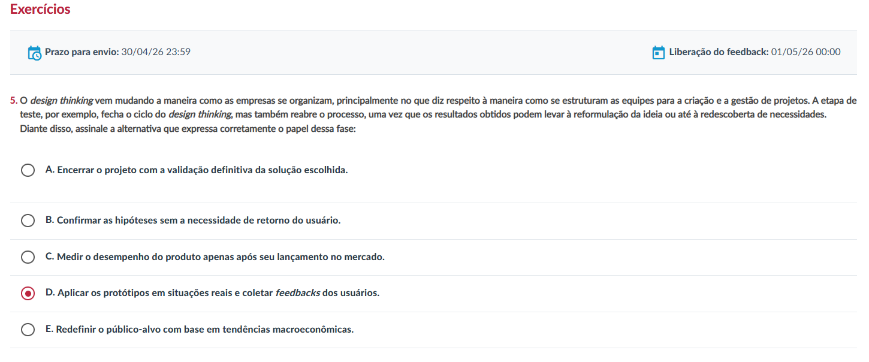869x362 pixels.
Task: Click the 'Prazo para envio' label
Action: tap(82, 52)
